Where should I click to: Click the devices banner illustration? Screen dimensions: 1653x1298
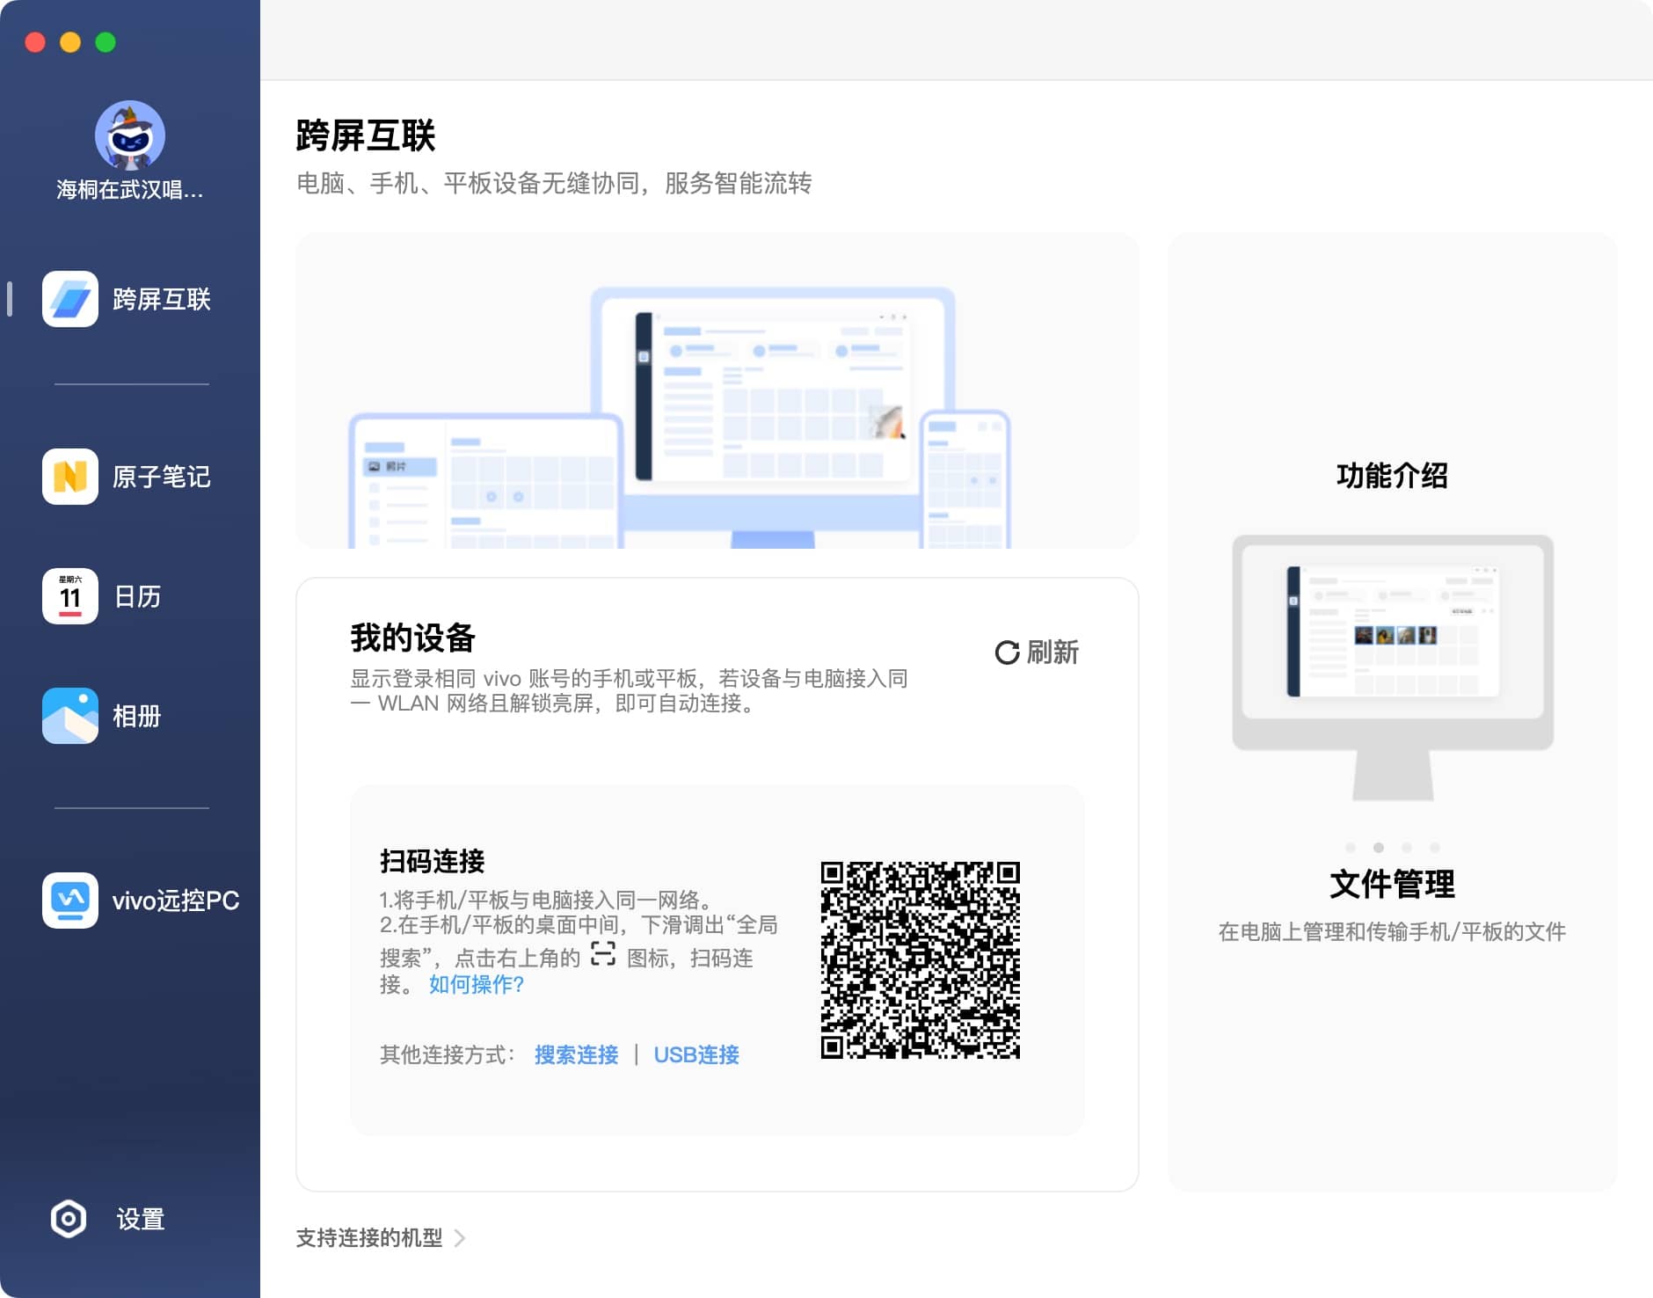click(x=717, y=390)
